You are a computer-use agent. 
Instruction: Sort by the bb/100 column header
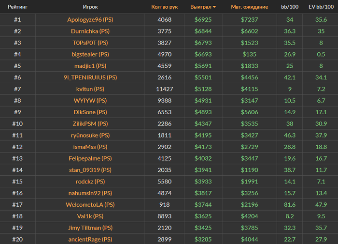[290, 7]
